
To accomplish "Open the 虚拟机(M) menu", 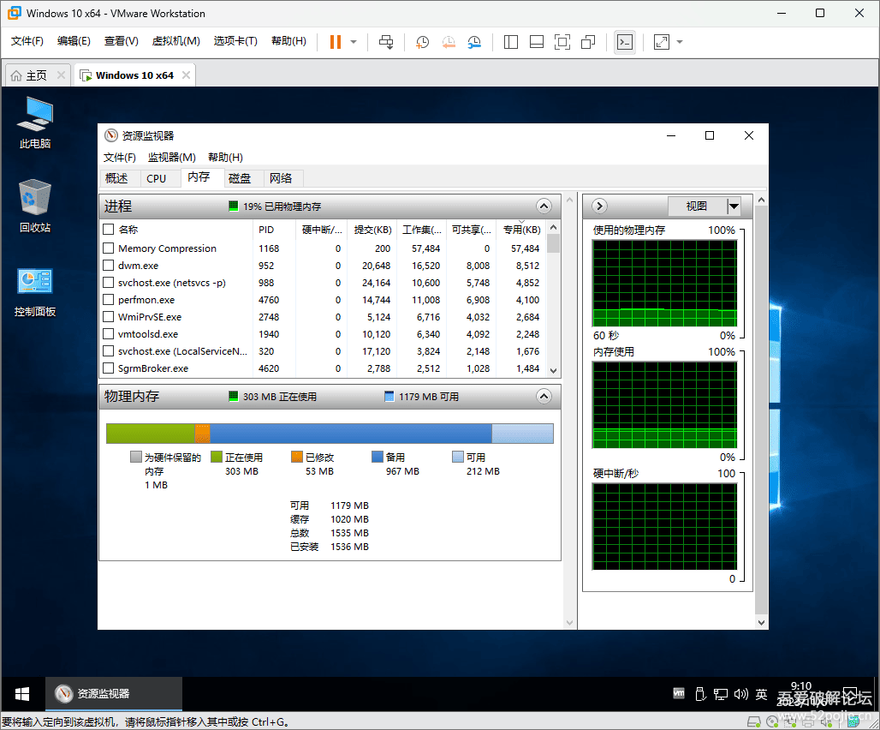I will (x=175, y=41).
